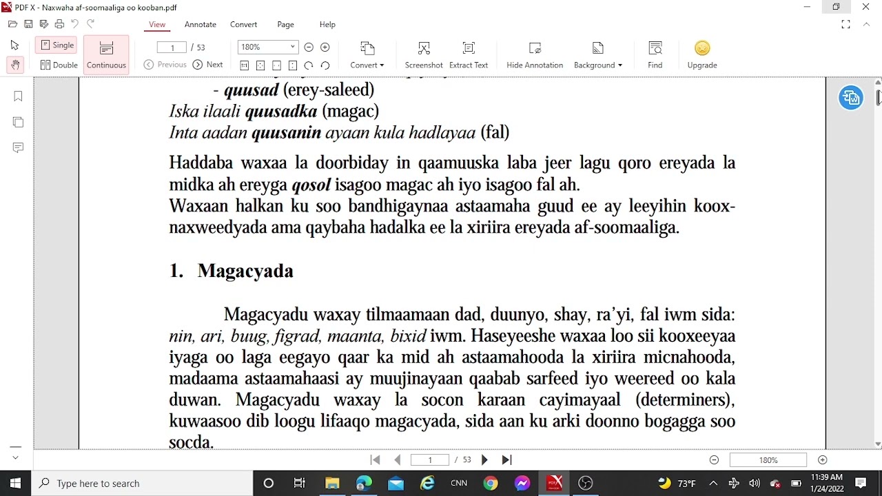Screen dimensions: 882x496
Task: Open the taskbar volume control
Action: [x=755, y=483]
